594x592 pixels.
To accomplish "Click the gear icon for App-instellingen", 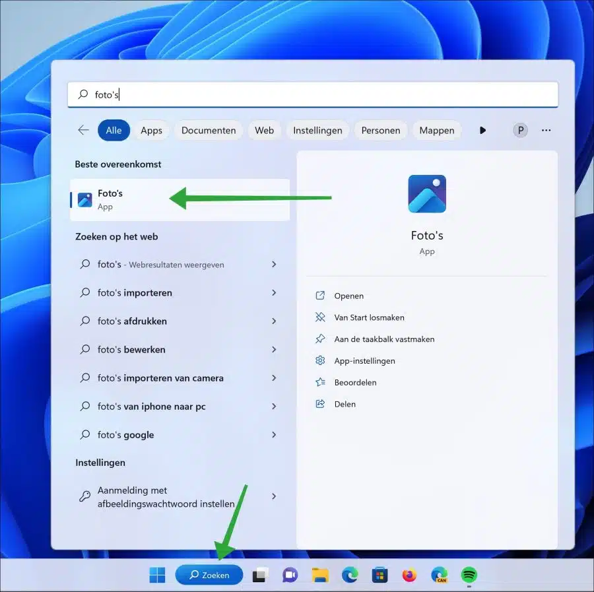I will point(320,360).
